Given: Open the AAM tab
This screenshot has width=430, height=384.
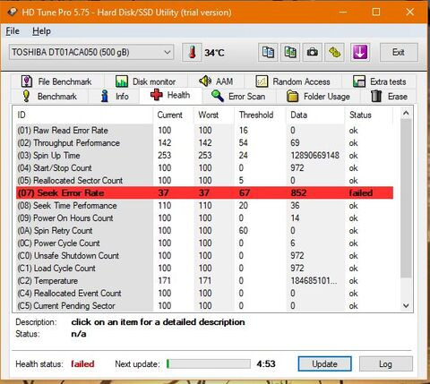Looking at the screenshot, I should 216,81.
